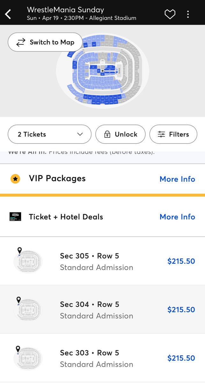Screen dimensions: 205x383
Task: Select the Sec 304 Row 5 listing
Action: tap(102, 309)
